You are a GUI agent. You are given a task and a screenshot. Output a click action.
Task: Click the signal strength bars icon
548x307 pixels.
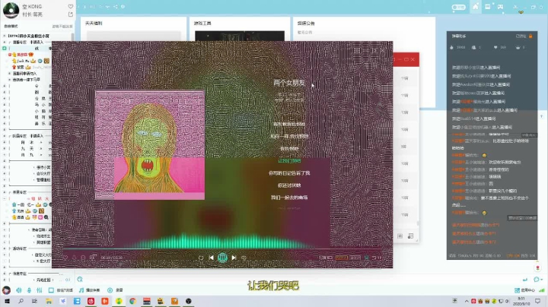pyautogui.click(x=542, y=290)
